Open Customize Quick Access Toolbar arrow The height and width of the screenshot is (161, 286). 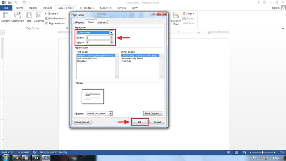coord(29,3)
